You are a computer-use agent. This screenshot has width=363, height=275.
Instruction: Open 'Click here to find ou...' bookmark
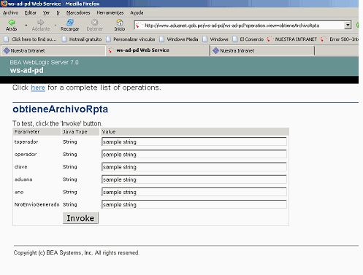[x=31, y=39]
